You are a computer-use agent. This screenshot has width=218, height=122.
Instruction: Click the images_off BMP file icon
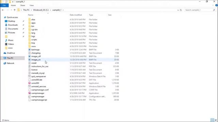pos(30,56)
